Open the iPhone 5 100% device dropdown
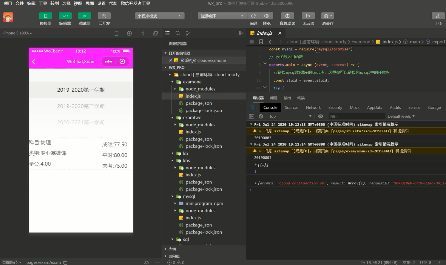Screen dimensions: 446x265 pyautogui.click(x=18, y=33)
